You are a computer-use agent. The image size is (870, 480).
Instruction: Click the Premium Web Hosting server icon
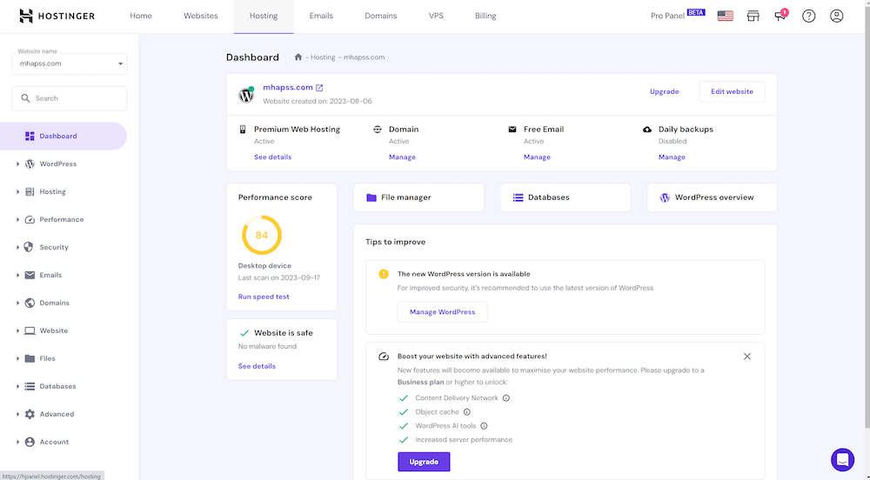(x=243, y=130)
